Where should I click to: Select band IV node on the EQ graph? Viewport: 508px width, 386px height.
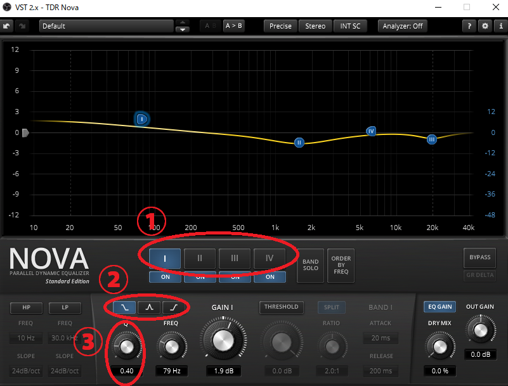(371, 131)
